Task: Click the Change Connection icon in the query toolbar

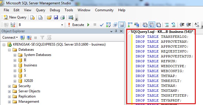Action: pyautogui.click(x=13, y=25)
